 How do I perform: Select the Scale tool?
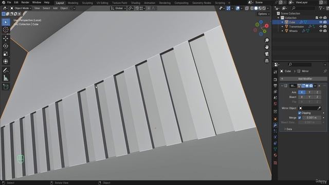tap(6, 53)
